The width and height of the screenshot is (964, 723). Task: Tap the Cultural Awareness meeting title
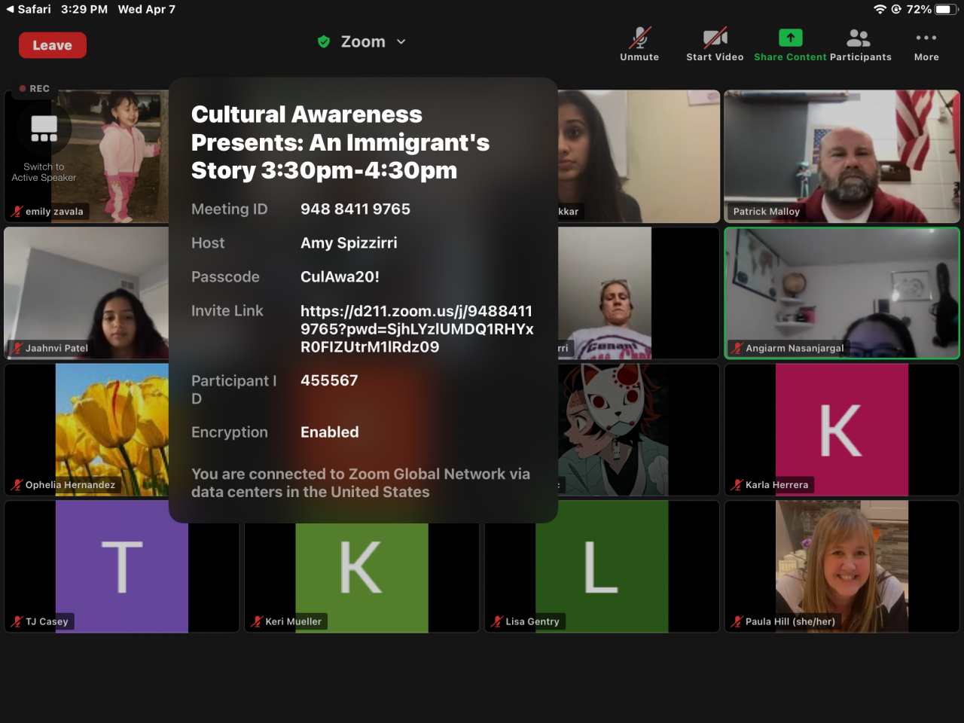[340, 142]
